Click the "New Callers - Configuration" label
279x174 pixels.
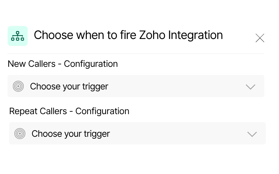[x=62, y=64]
